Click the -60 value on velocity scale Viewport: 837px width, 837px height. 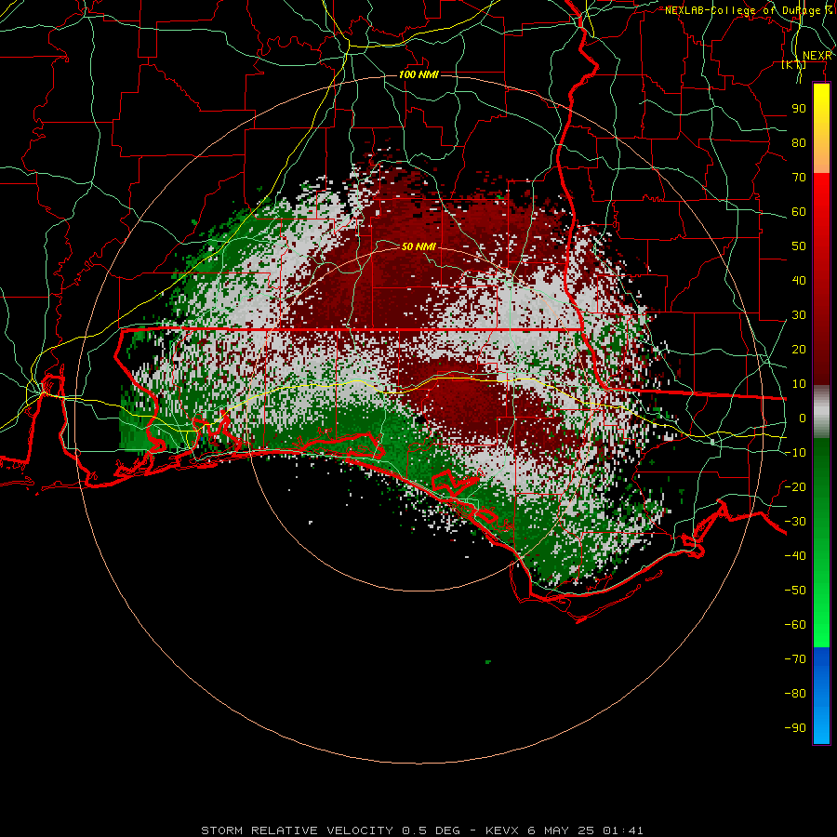tap(795, 625)
